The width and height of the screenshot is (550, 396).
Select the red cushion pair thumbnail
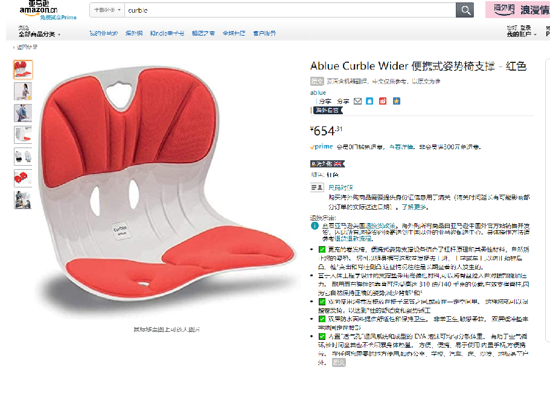pyautogui.click(x=23, y=178)
